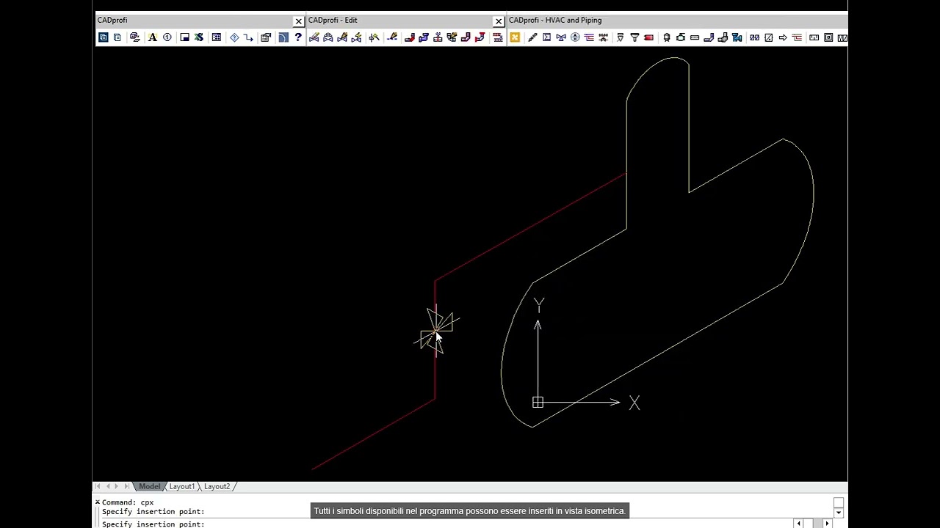Switch to the Layout2 tab
Image resolution: width=940 pixels, height=528 pixels.
[x=217, y=486]
